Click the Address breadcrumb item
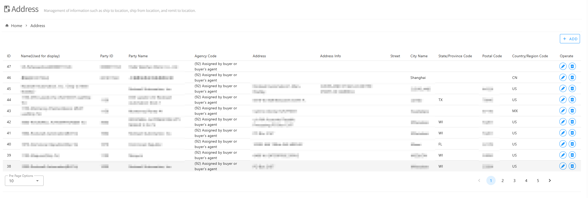Viewport: 588px width, 198px height. [x=38, y=26]
